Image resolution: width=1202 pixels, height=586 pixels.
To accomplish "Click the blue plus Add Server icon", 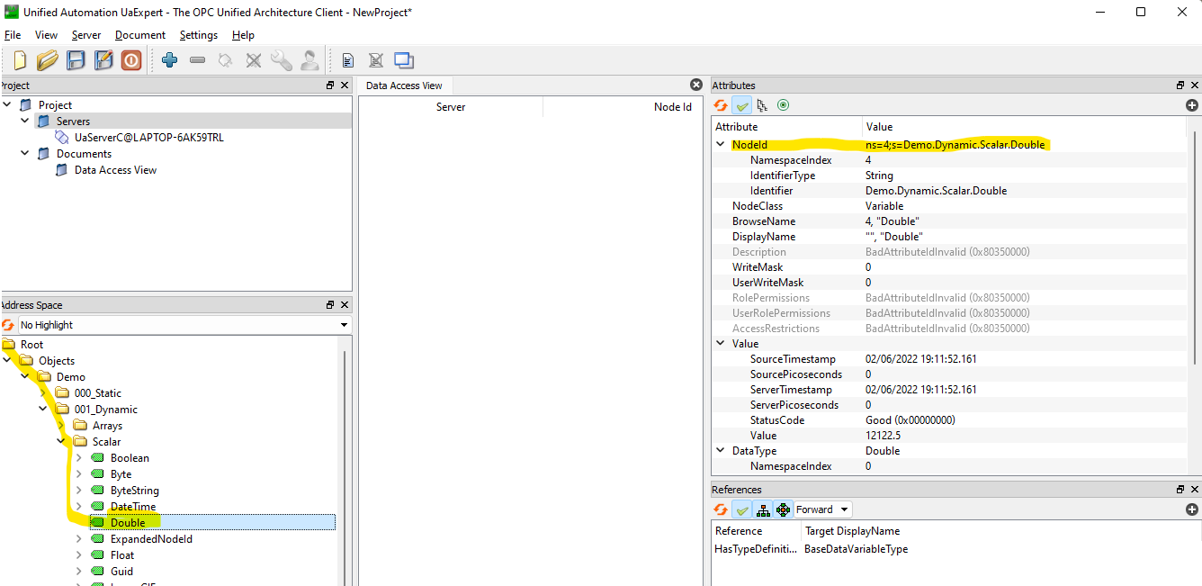I will (169, 60).
